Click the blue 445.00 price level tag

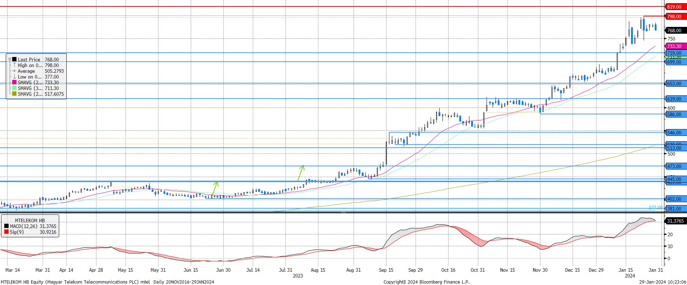pos(676,179)
